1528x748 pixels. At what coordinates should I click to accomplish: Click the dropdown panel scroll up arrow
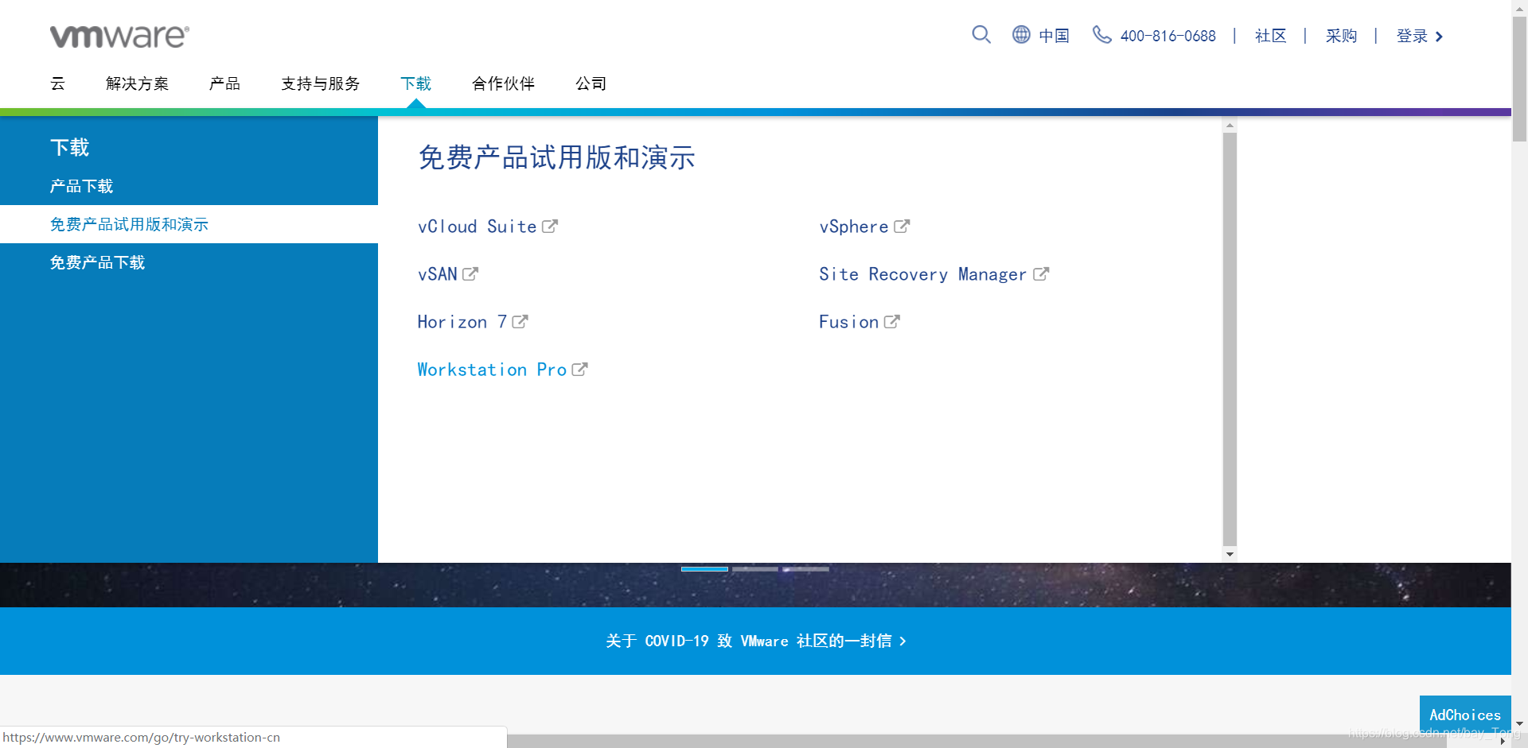point(1230,125)
